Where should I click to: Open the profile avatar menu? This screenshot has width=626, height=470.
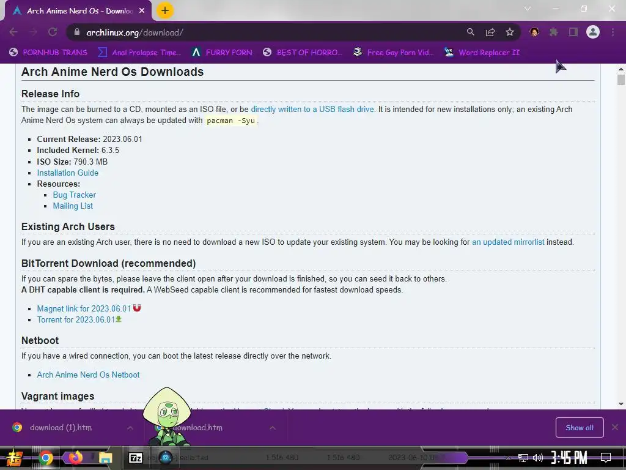click(593, 32)
